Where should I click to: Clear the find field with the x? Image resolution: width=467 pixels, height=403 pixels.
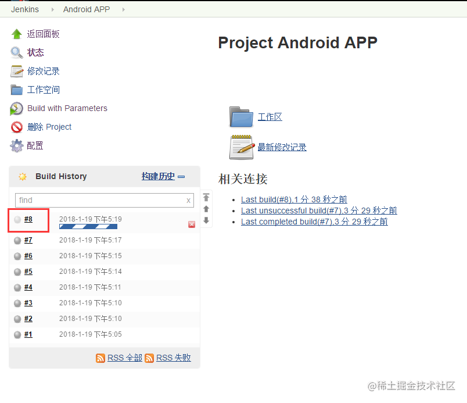188,201
